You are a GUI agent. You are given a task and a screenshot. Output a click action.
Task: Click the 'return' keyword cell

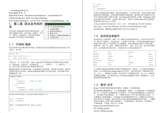pyautogui.click(x=151, y=60)
